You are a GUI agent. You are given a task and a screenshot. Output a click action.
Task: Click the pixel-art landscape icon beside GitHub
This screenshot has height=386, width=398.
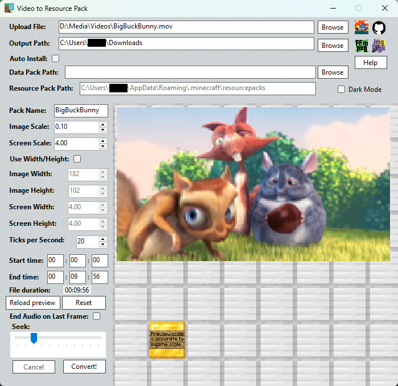(x=362, y=27)
